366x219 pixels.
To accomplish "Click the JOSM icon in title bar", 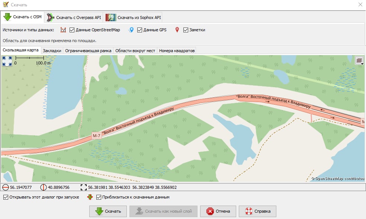I will pyautogui.click(x=6, y=4).
